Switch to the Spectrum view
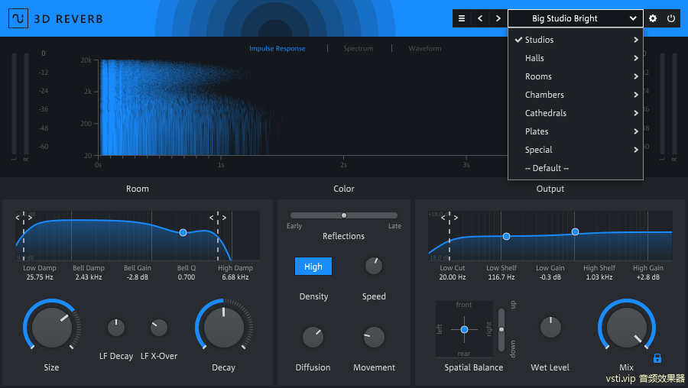Image resolution: width=688 pixels, height=388 pixels. [358, 48]
